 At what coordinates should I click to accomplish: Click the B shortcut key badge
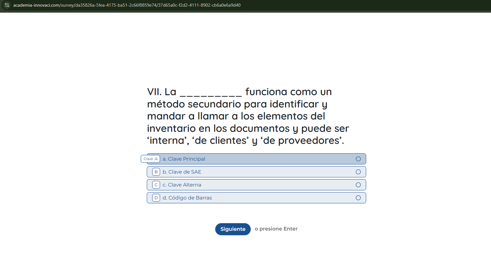click(156, 172)
